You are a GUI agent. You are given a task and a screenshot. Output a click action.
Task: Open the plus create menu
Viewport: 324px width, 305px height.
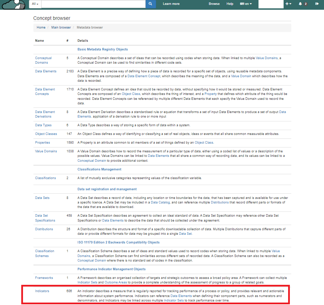[x=288, y=4]
